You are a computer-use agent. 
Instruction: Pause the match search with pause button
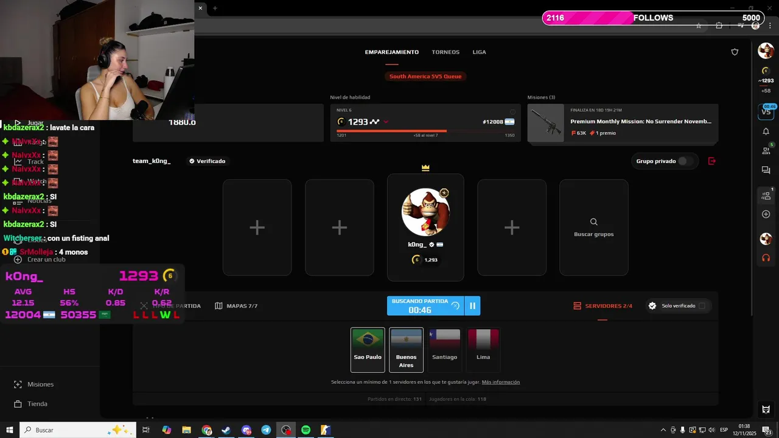click(472, 306)
